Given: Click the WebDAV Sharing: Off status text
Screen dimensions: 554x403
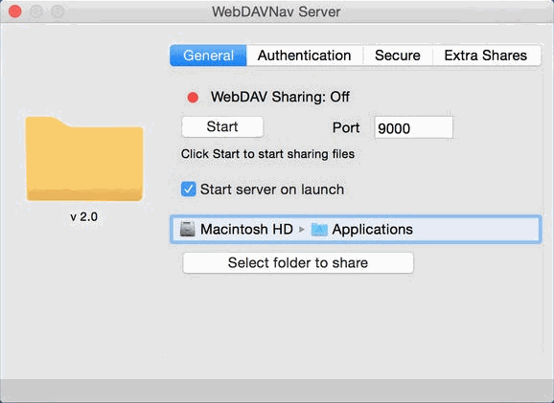Looking at the screenshot, I should tap(280, 97).
